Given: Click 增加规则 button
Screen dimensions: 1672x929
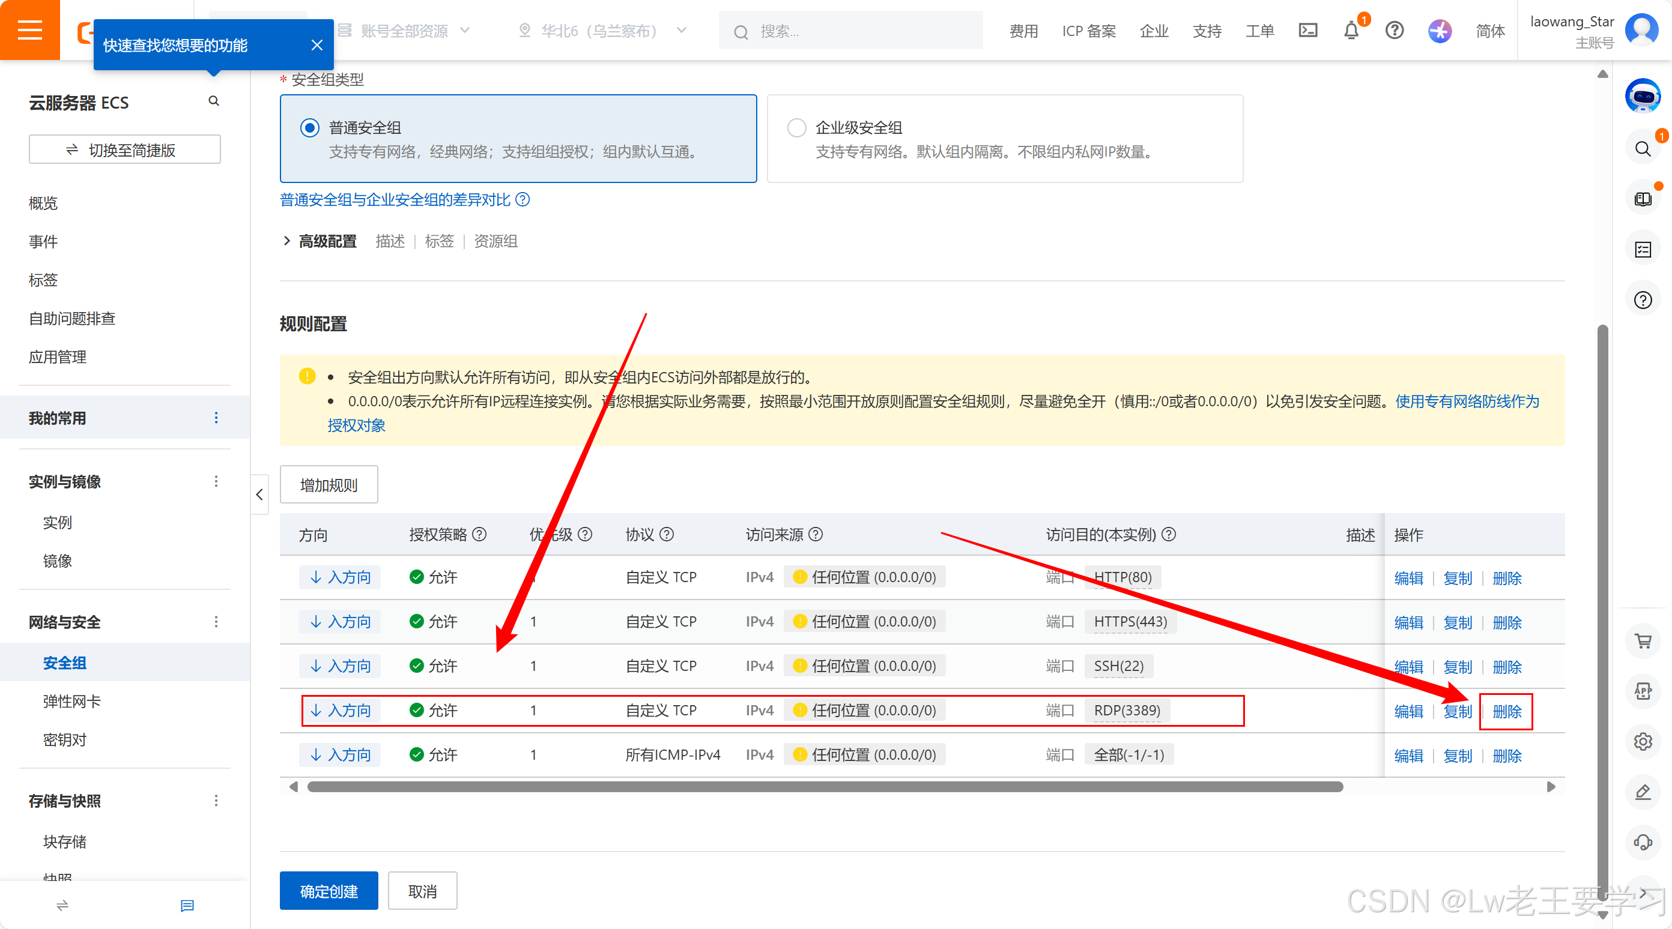Looking at the screenshot, I should 329,485.
